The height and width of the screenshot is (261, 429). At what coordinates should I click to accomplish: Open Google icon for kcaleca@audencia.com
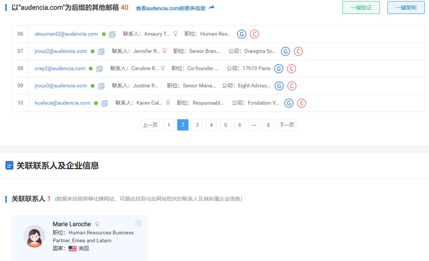(288, 103)
